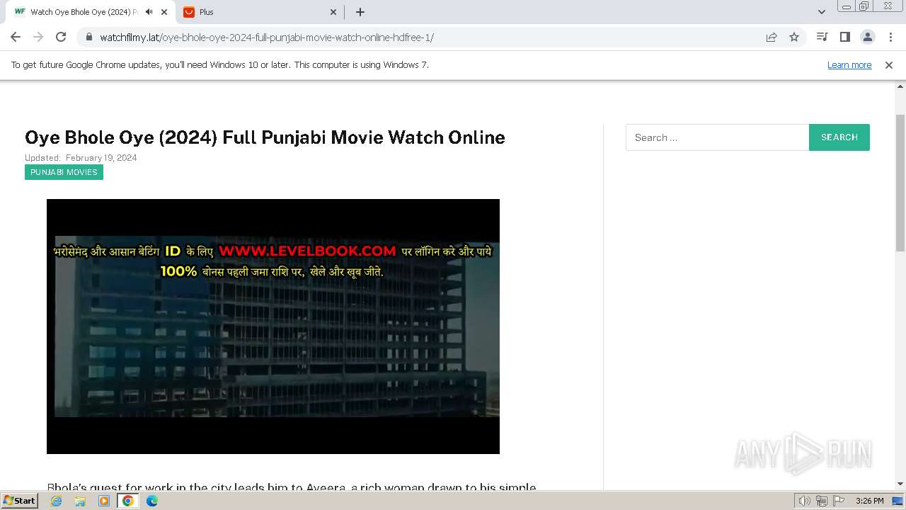
Task: Open Windows Explorer folder from taskbar
Action: 80,501
